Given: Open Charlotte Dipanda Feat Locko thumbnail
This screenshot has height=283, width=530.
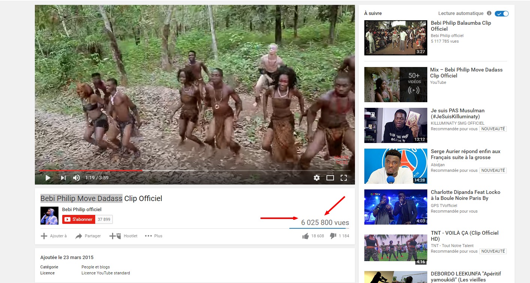Looking at the screenshot, I should click(x=395, y=207).
